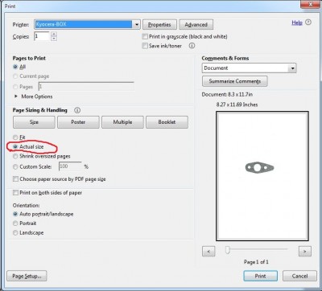Go to previous preview page arrow
Screen dimensions: 322x291
coord(208,252)
